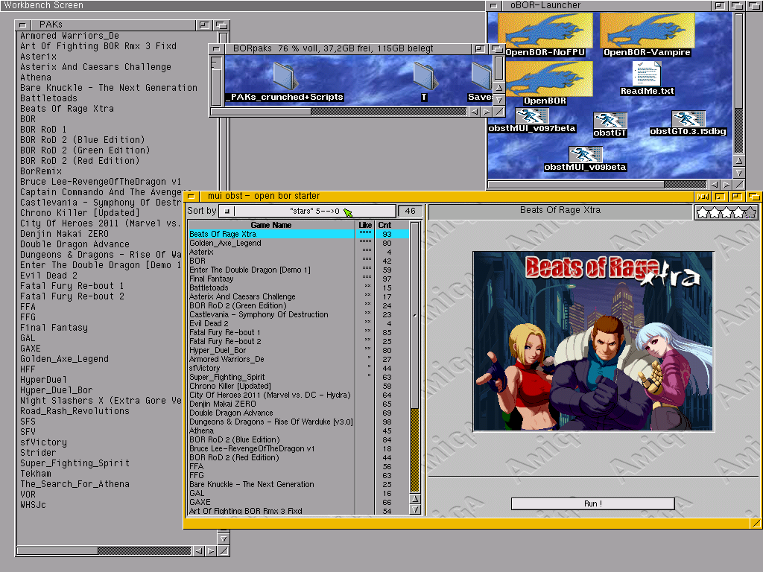
Task: Click the Cnt column header
Action: 384,225
